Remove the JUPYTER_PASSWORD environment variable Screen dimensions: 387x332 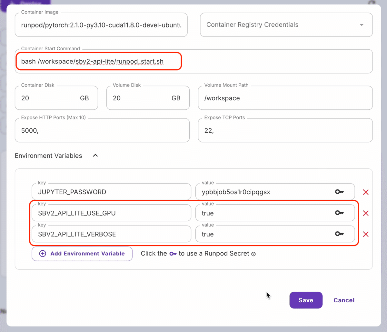pyautogui.click(x=366, y=192)
